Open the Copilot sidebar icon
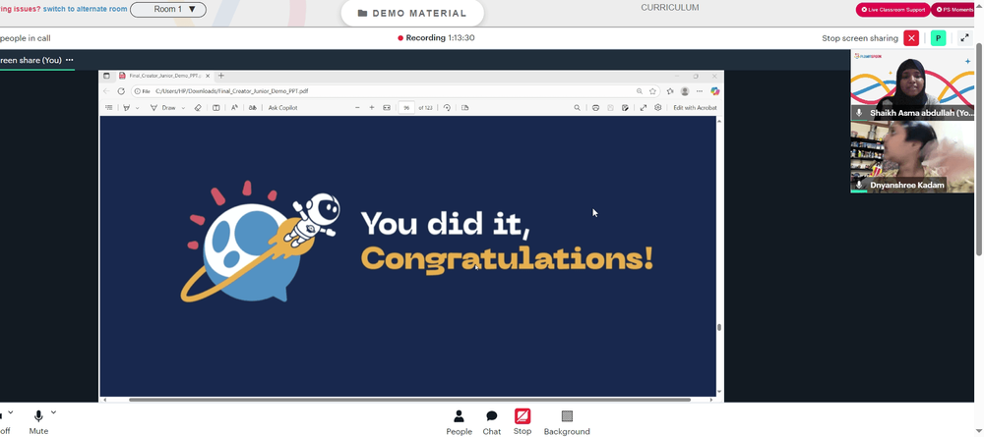Image resolution: width=984 pixels, height=437 pixels. [714, 91]
